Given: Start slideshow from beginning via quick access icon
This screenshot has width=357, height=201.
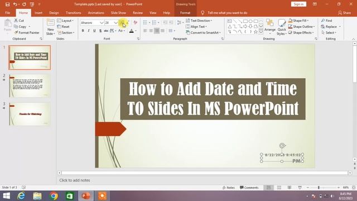Looking at the screenshot, I should tap(32, 4).
